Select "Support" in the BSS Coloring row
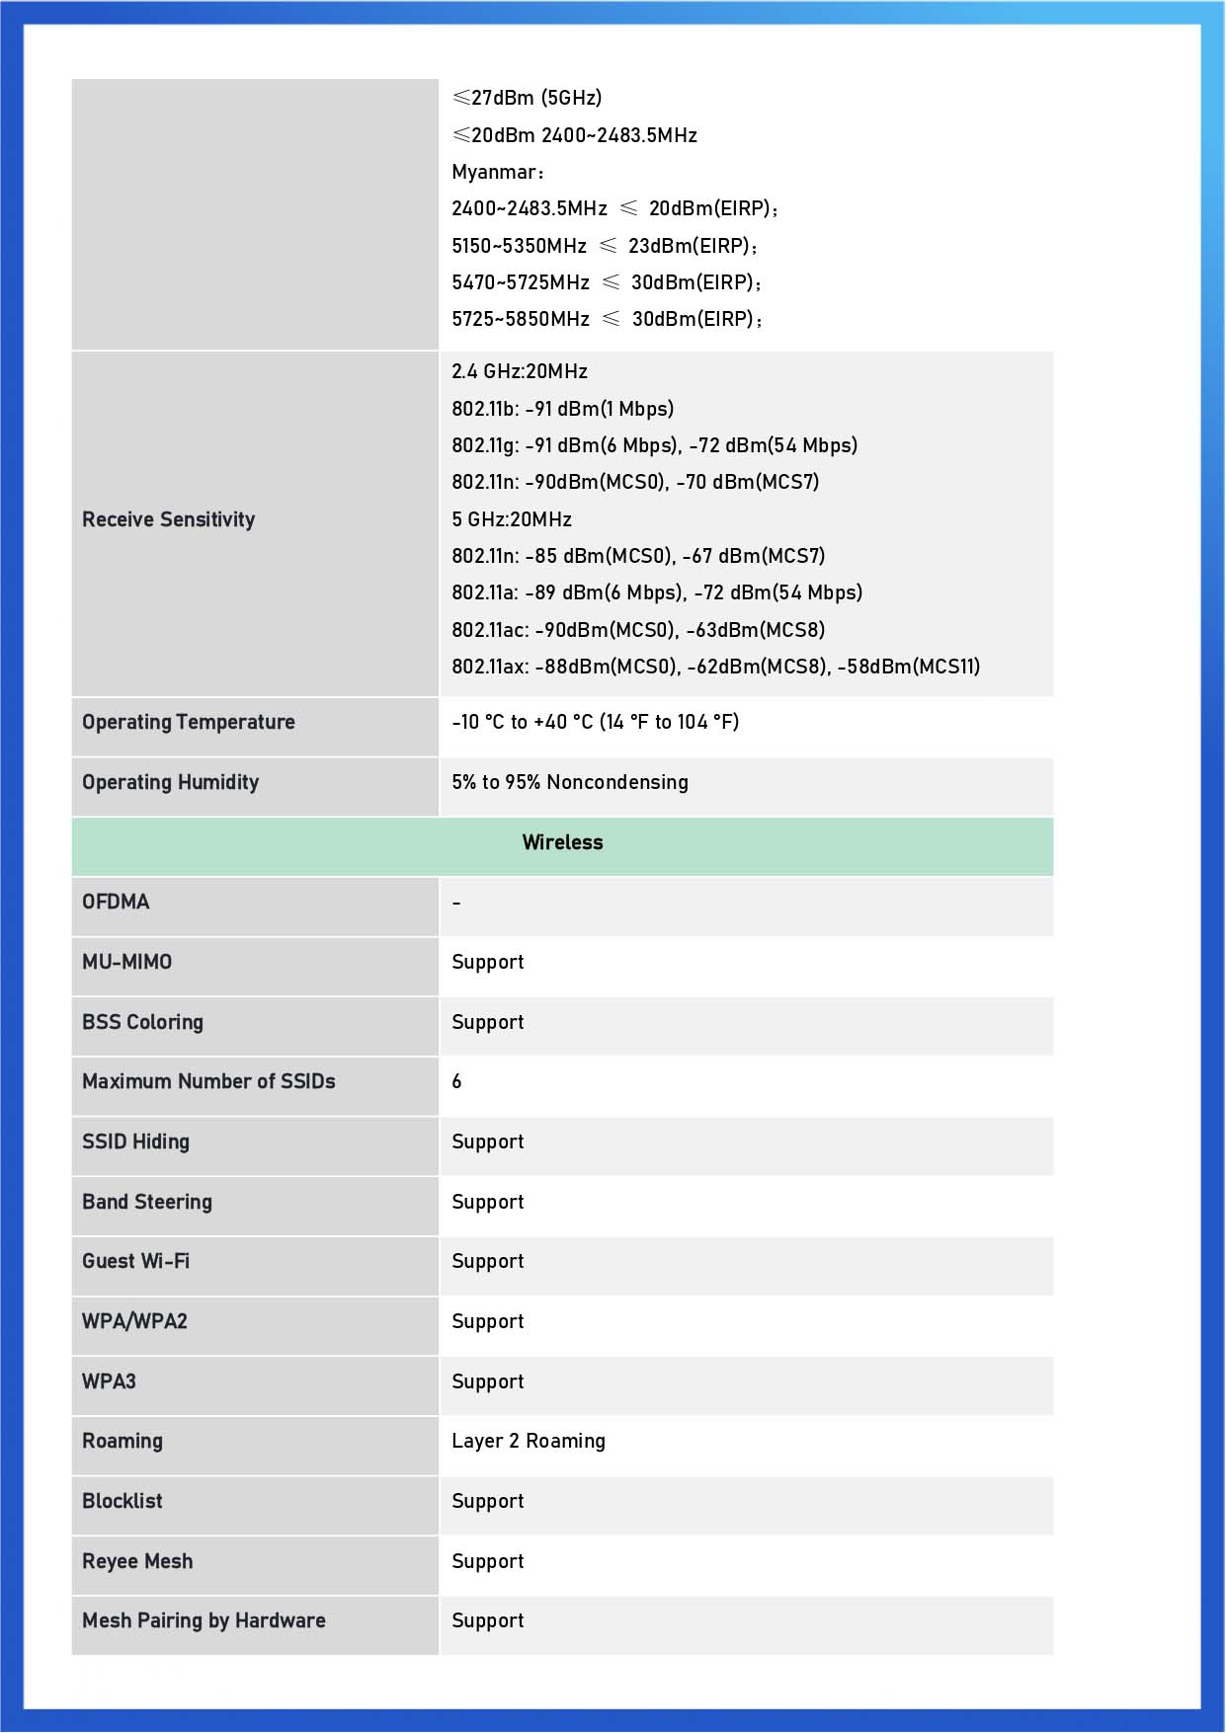The width and height of the screenshot is (1226, 1733). tap(488, 1022)
